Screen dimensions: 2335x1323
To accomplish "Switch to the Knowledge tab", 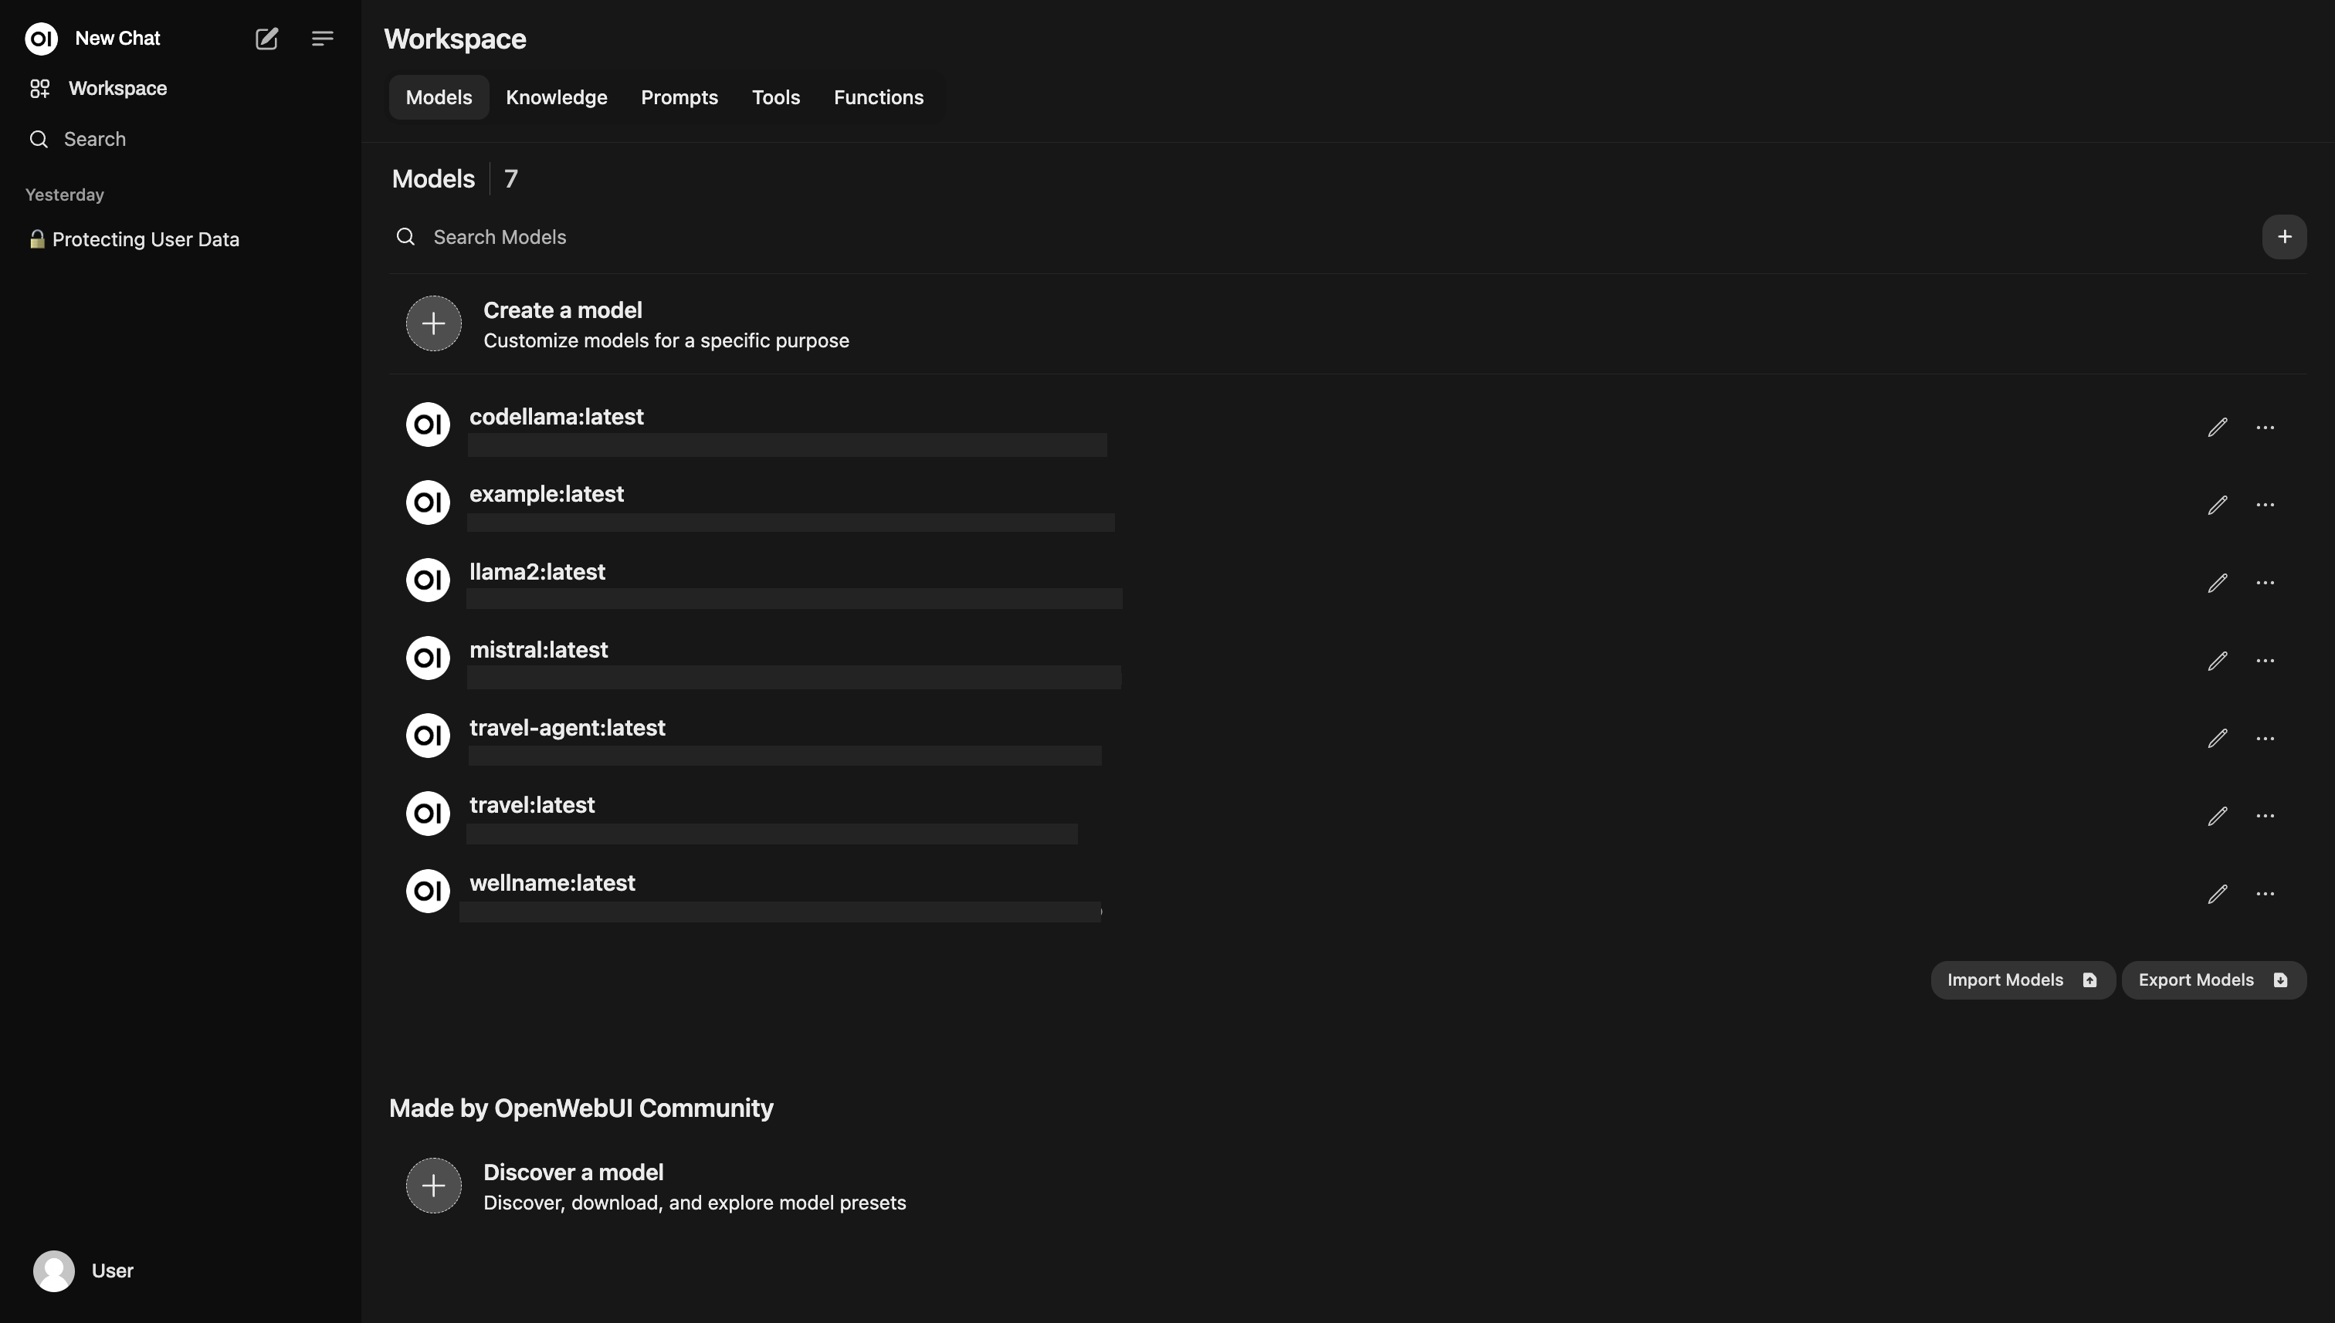I will pos(556,97).
